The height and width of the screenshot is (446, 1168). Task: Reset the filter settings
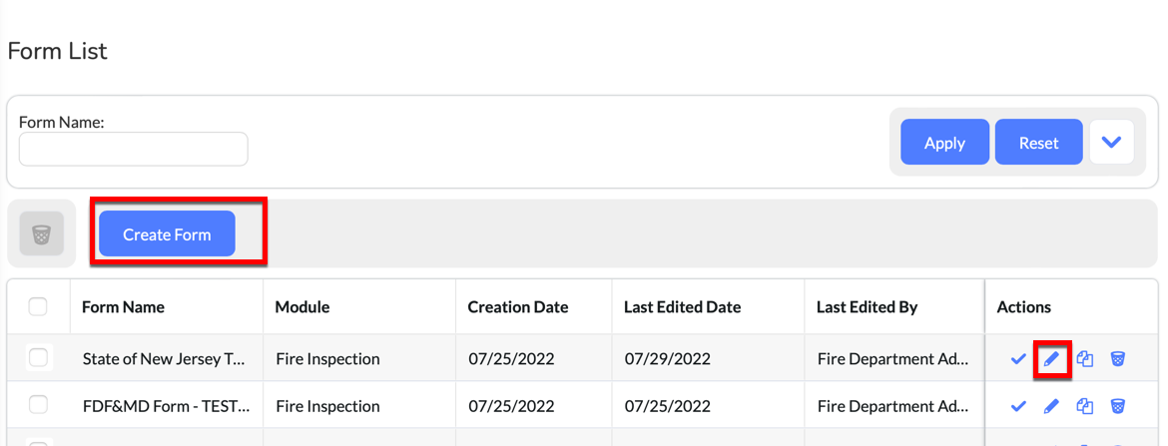(1038, 143)
